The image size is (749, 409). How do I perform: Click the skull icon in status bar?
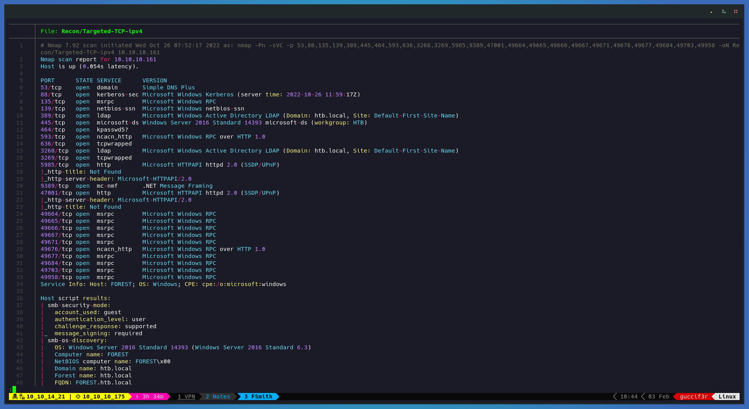(15, 397)
